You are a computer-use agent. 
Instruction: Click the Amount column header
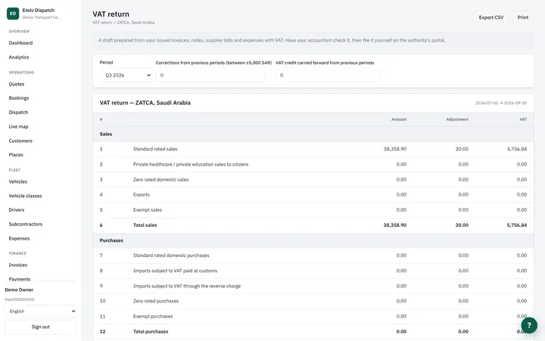[x=399, y=119]
